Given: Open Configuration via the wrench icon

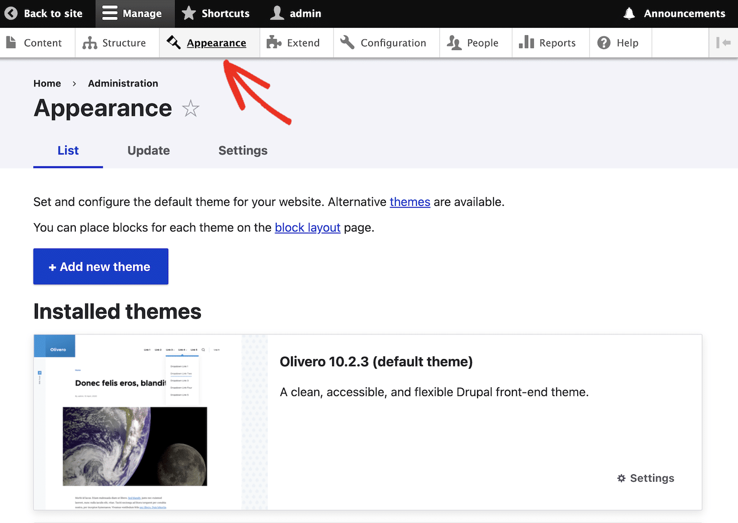Looking at the screenshot, I should (x=346, y=42).
